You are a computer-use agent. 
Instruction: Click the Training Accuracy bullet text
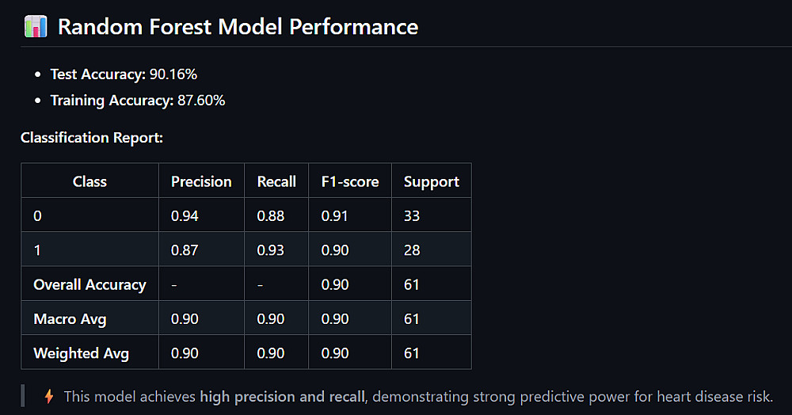pyautogui.click(x=138, y=101)
